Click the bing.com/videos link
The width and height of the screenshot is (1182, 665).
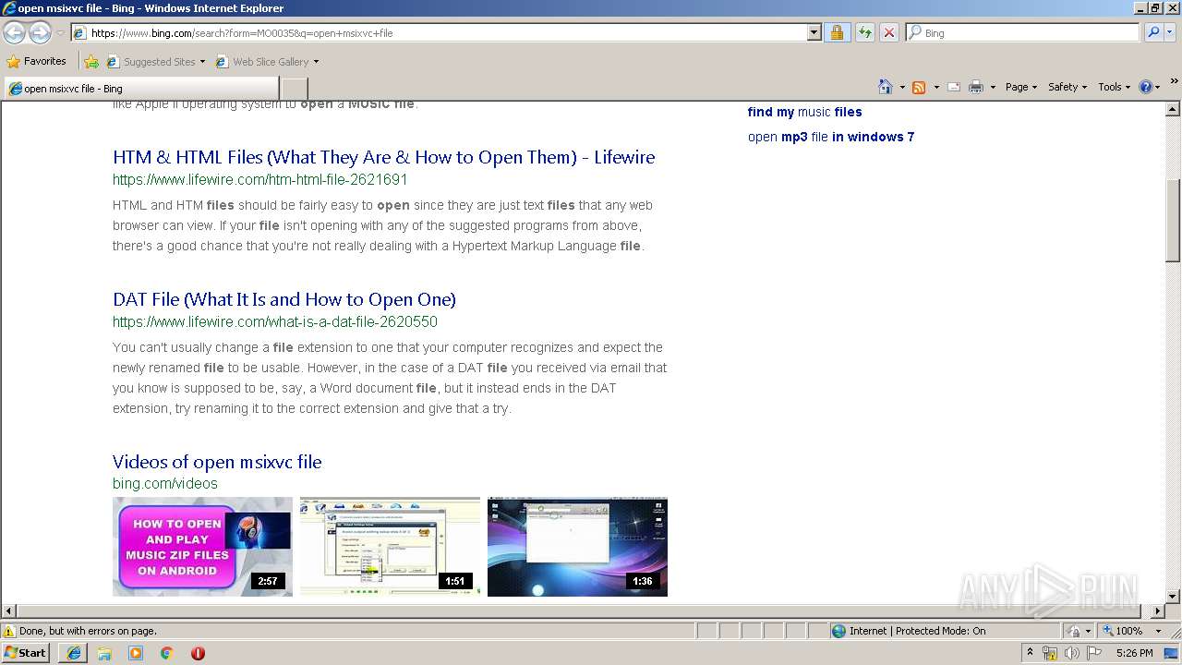165,483
